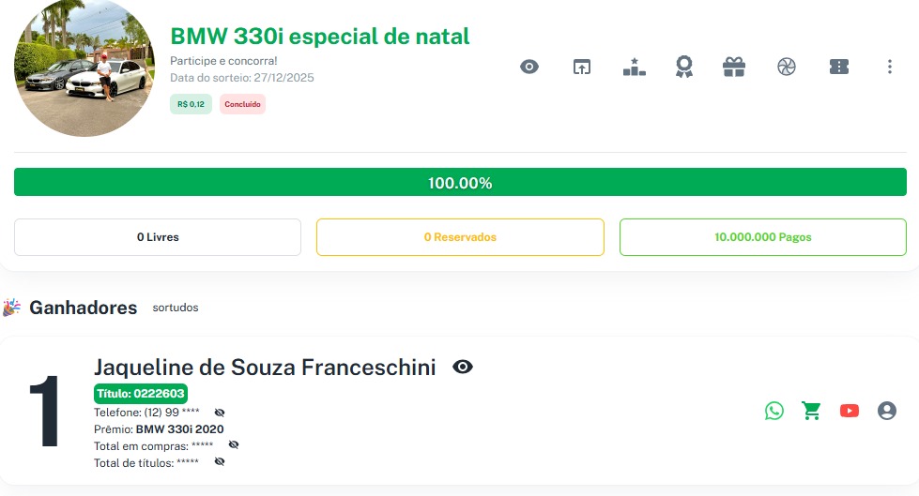Click the ticket coupon icon
The width and height of the screenshot is (919, 496).
(839, 67)
